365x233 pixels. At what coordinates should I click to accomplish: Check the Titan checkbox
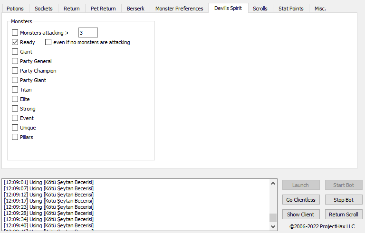pos(15,90)
